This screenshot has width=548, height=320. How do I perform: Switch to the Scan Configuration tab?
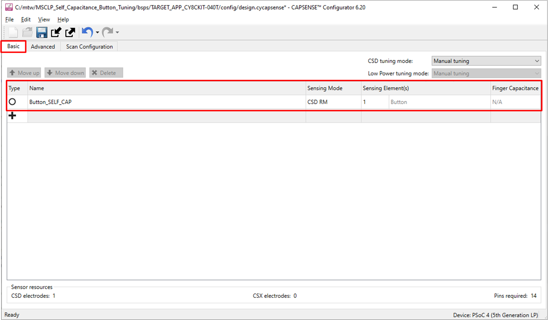(x=90, y=47)
